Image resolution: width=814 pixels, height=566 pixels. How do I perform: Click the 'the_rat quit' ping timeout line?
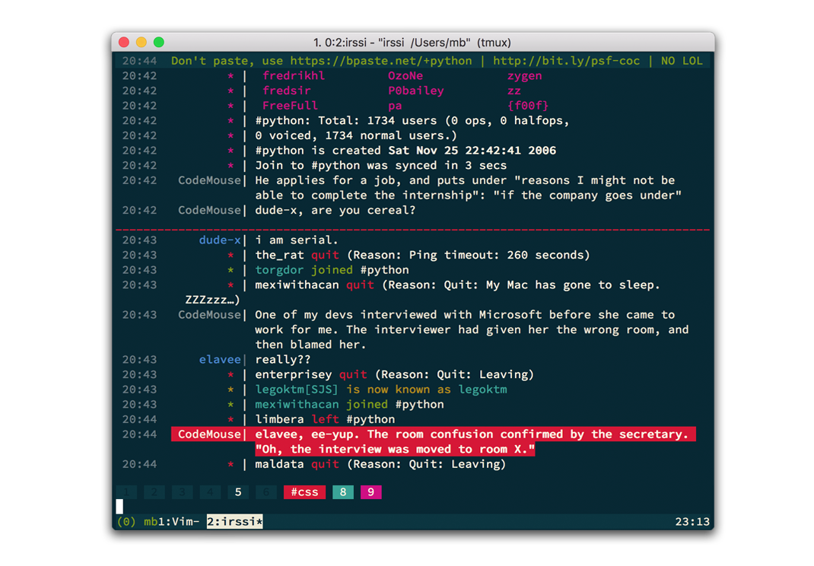tap(422, 255)
